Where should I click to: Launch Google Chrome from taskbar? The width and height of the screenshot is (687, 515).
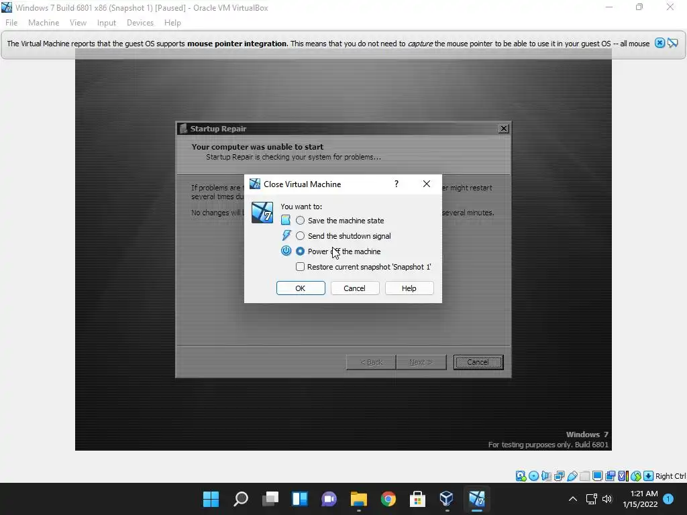coord(388,499)
